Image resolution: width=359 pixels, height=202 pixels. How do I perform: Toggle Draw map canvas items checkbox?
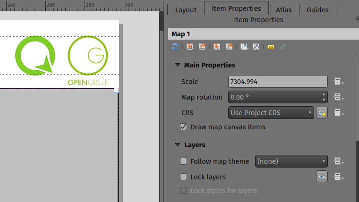click(183, 127)
